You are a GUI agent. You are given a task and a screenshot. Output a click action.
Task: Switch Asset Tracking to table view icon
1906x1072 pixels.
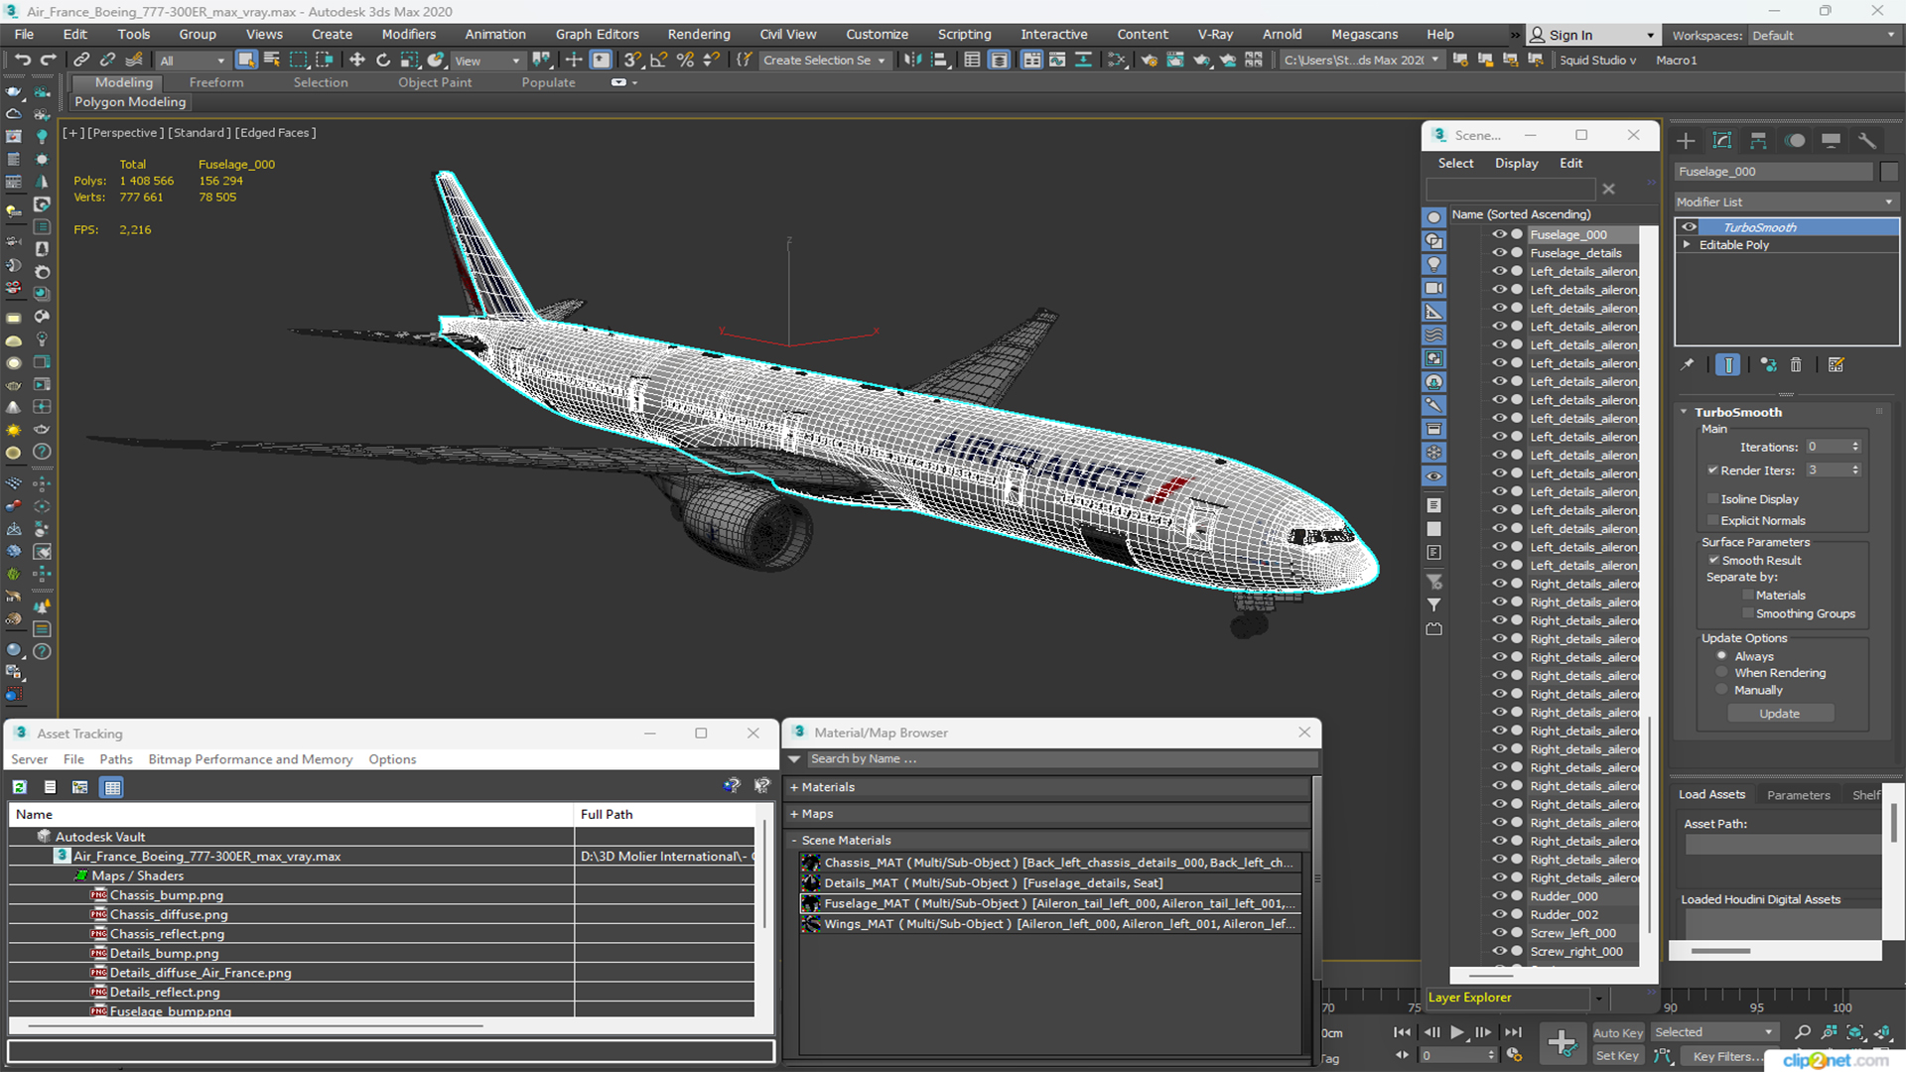112,787
